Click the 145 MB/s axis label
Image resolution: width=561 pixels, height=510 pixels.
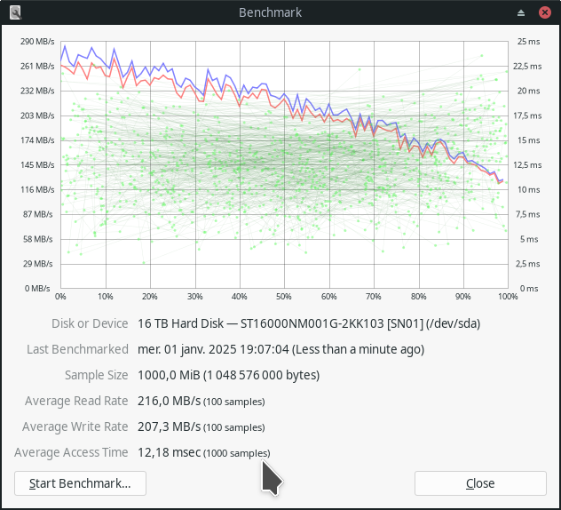(37, 165)
